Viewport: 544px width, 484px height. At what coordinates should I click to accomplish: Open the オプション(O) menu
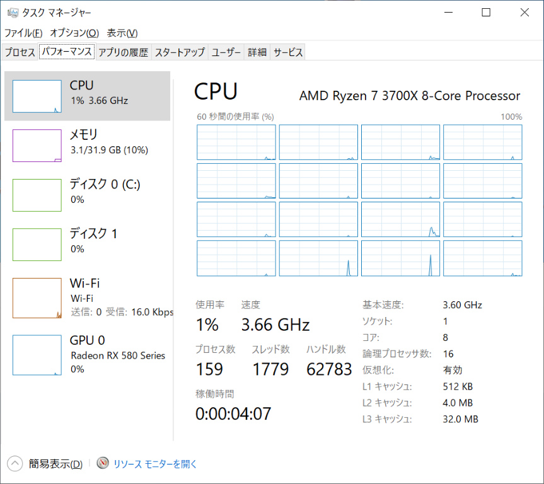pyautogui.click(x=74, y=33)
